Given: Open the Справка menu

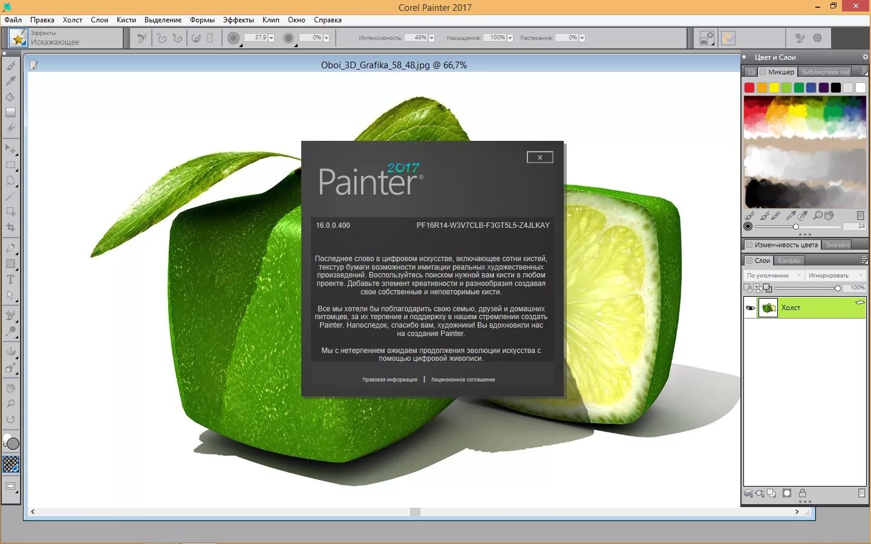Looking at the screenshot, I should click(328, 20).
